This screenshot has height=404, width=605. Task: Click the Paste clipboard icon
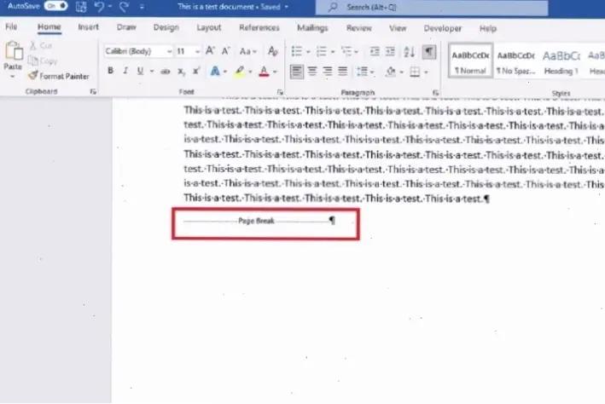point(14,51)
